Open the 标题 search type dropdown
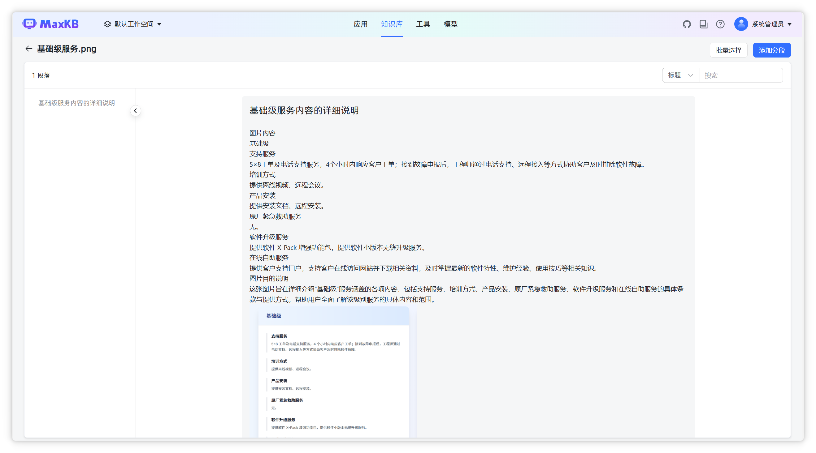 tap(681, 75)
